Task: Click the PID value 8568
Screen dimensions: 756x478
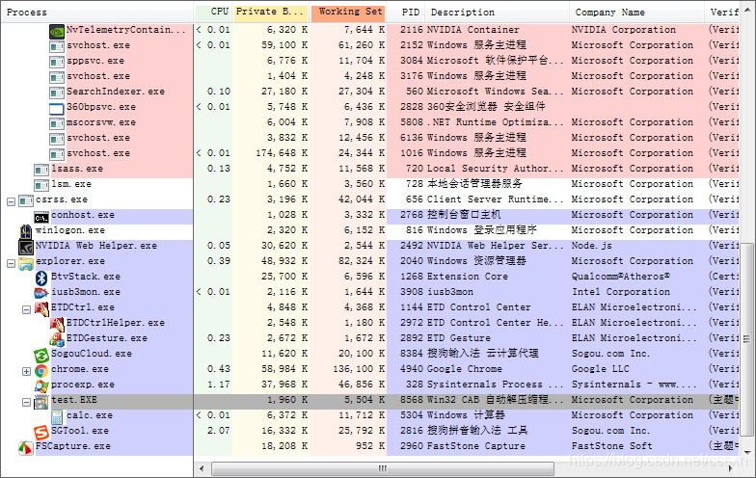Action: (411, 400)
